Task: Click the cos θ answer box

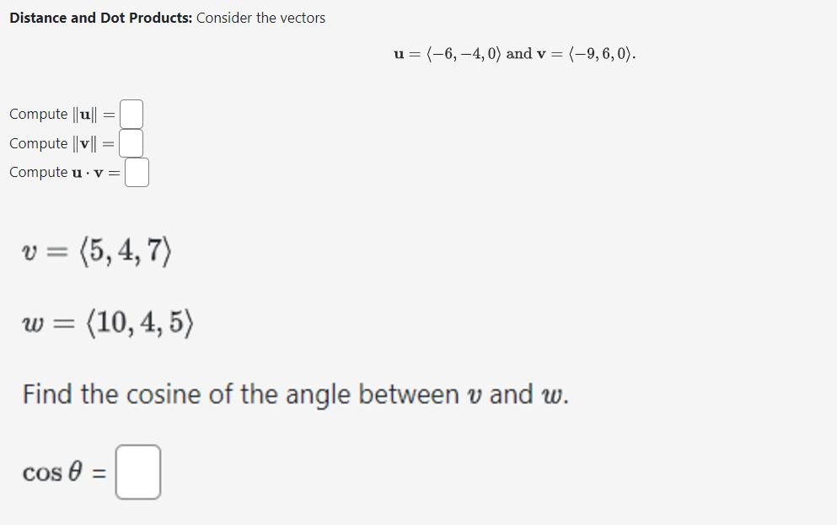Action: (138, 471)
